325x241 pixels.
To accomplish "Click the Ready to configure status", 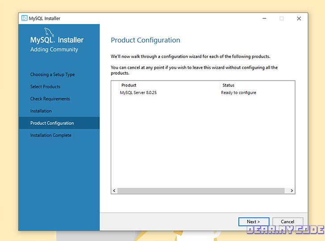I will point(238,93).
